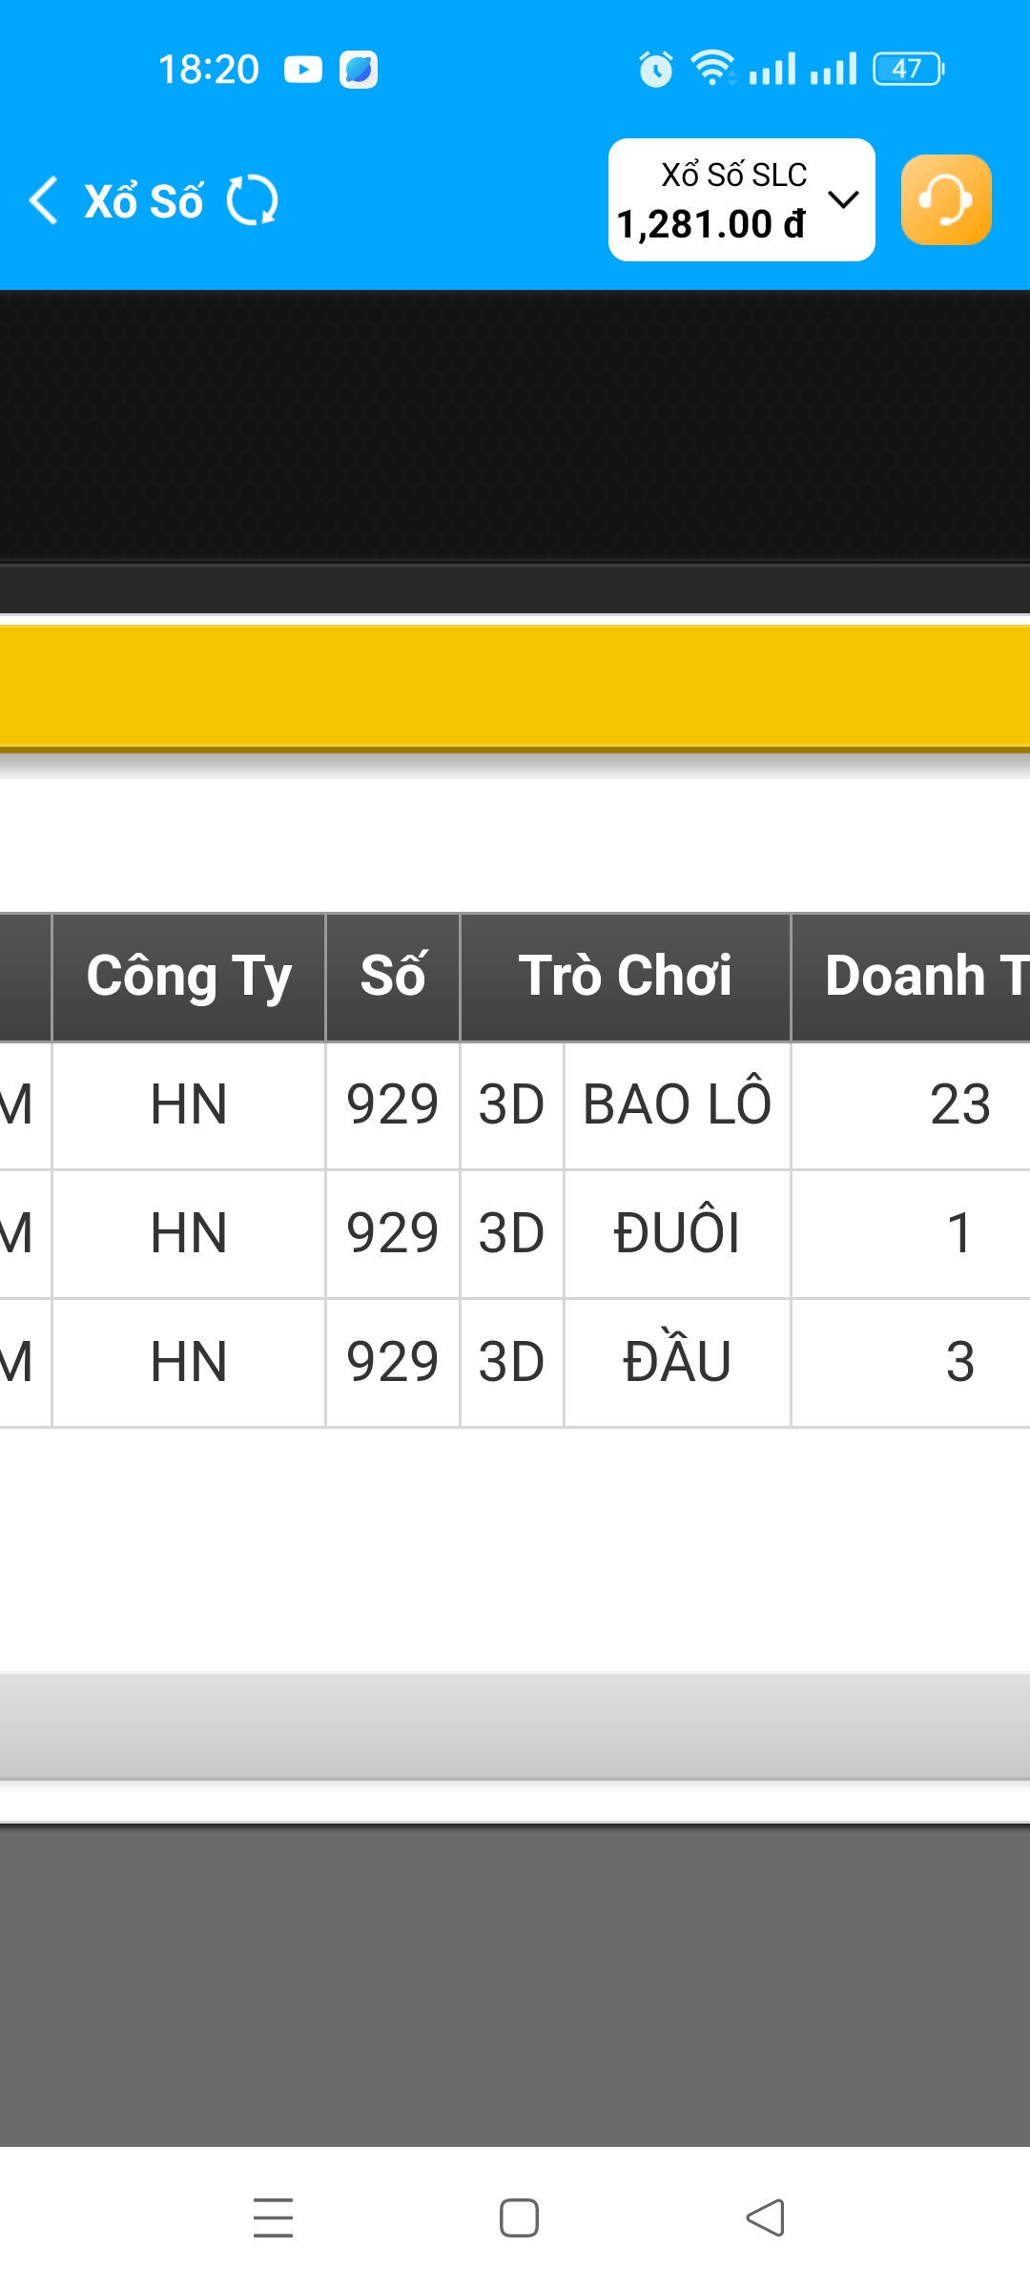Tap the yellow banner bar
The image size is (1030, 2289).
click(x=515, y=685)
